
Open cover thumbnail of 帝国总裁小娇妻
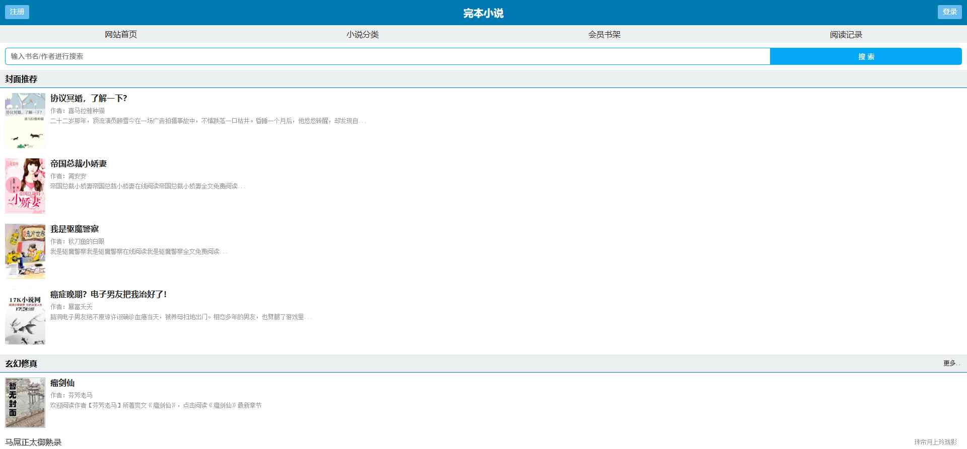25,186
